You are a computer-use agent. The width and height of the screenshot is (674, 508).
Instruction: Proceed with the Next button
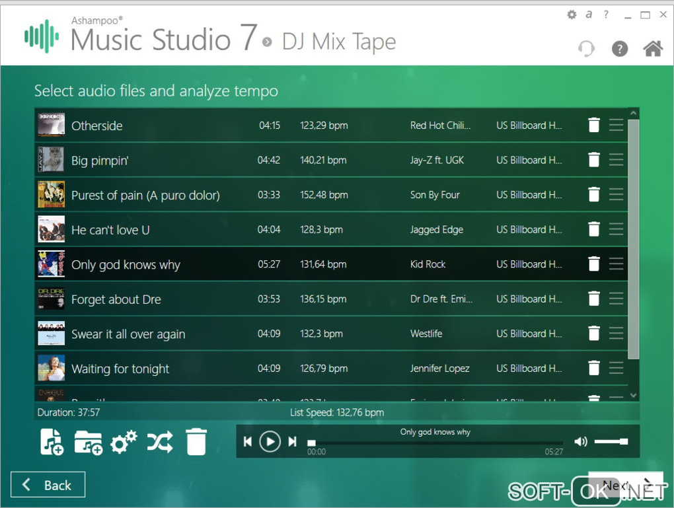pos(626,486)
